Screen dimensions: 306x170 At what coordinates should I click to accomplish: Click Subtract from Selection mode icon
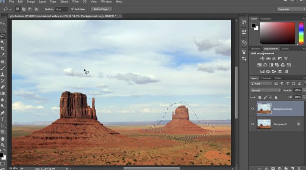click(30, 9)
